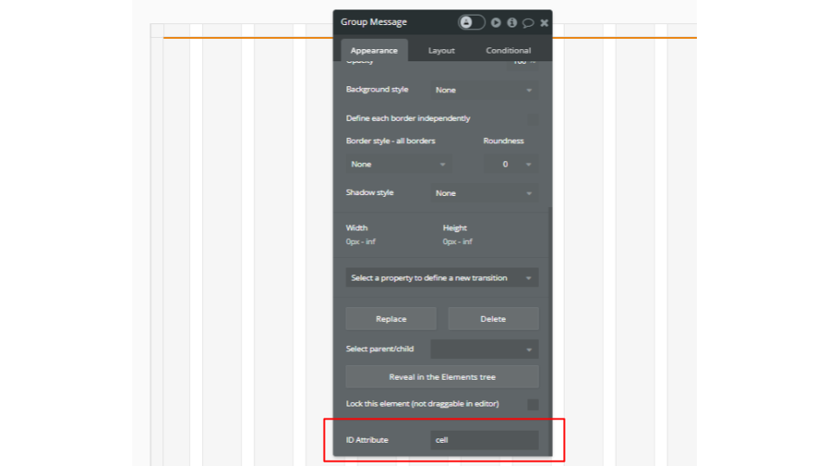The image size is (829, 466).
Task: Click the Group Message title text
Action: pyautogui.click(x=373, y=22)
